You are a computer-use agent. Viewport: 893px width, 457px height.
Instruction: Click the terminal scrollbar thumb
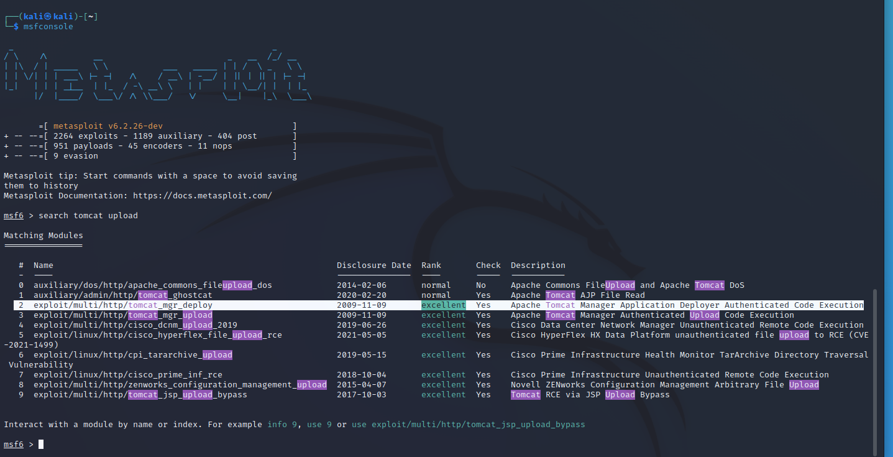(x=876, y=372)
